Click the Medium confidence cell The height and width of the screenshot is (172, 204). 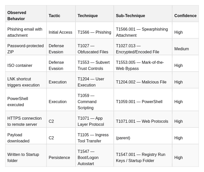coord(185,47)
